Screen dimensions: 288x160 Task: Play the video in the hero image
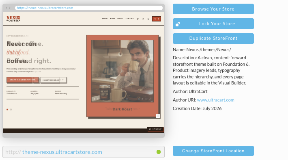pos(95,99)
